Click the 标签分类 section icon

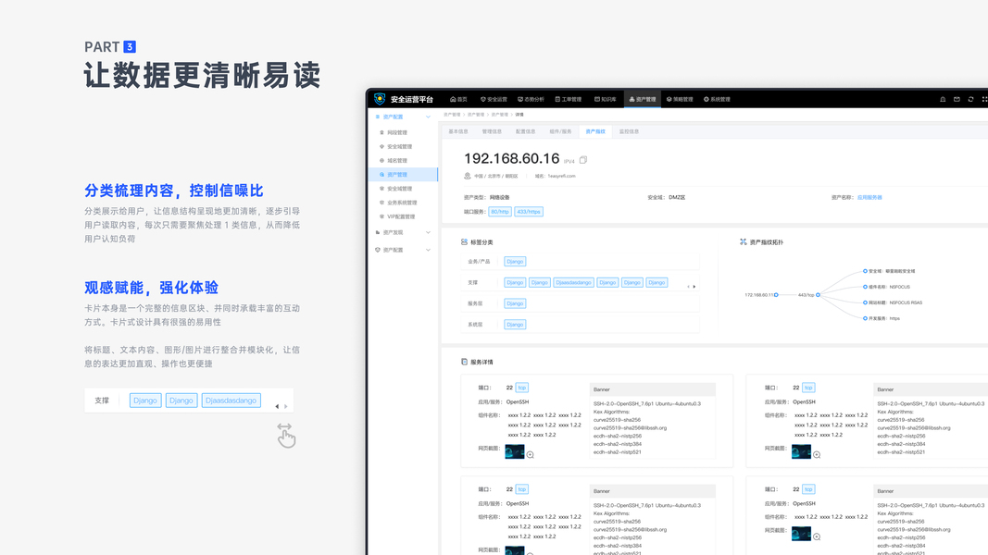click(465, 242)
